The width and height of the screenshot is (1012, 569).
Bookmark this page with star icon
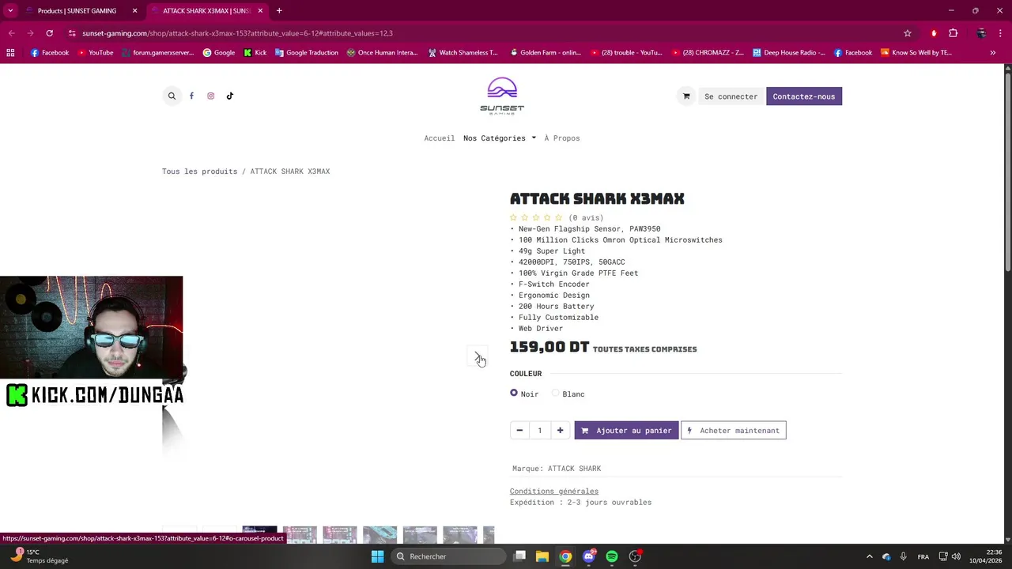908,33
